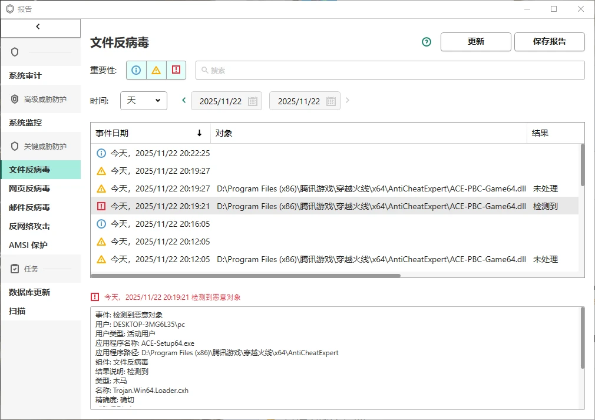Click the Kaspersky shield icon atop the sidebar

click(14, 52)
